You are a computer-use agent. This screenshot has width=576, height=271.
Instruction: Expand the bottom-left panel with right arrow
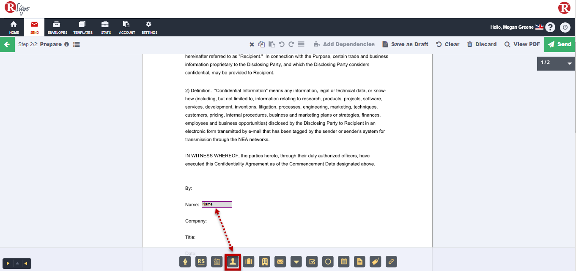pyautogui.click(x=8, y=263)
